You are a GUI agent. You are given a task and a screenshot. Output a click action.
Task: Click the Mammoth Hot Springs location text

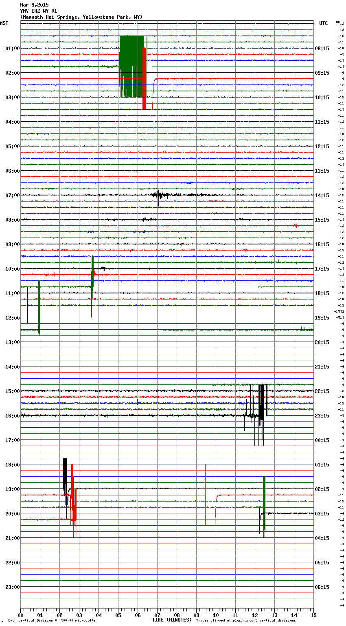click(81, 17)
